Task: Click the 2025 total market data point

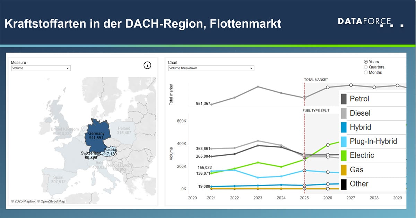Action: (304, 98)
